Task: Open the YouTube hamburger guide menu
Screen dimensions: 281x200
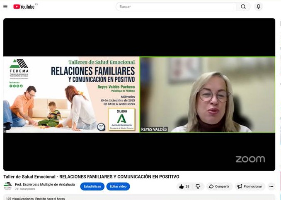Action: pos(5,7)
